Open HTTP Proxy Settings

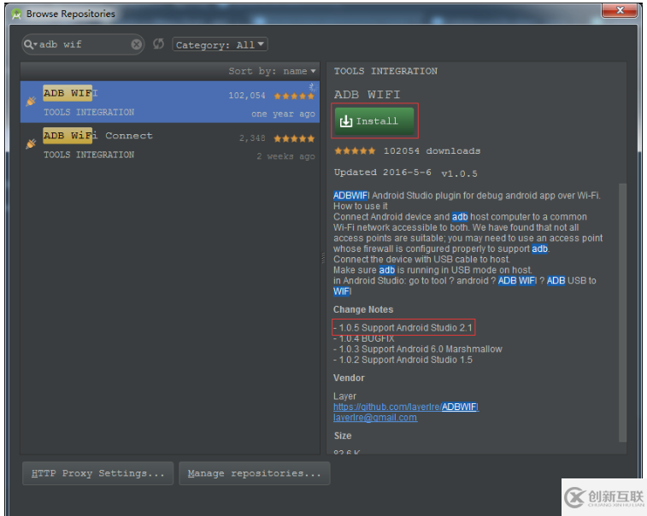click(x=97, y=473)
